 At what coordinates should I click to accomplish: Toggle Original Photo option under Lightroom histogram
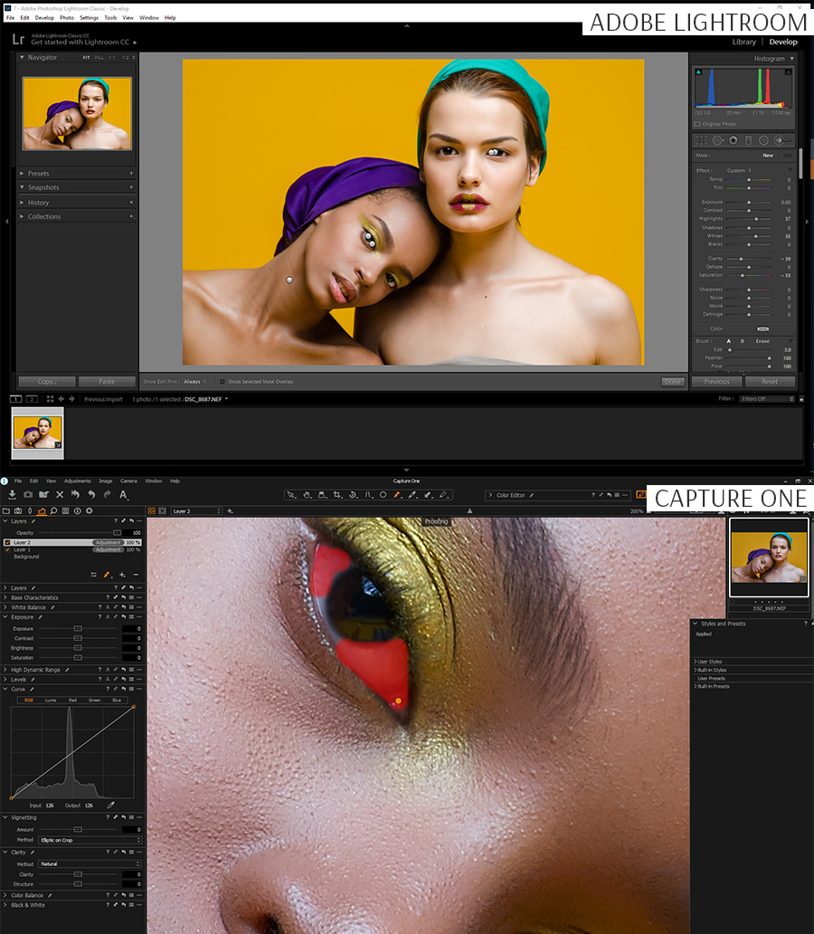697,125
